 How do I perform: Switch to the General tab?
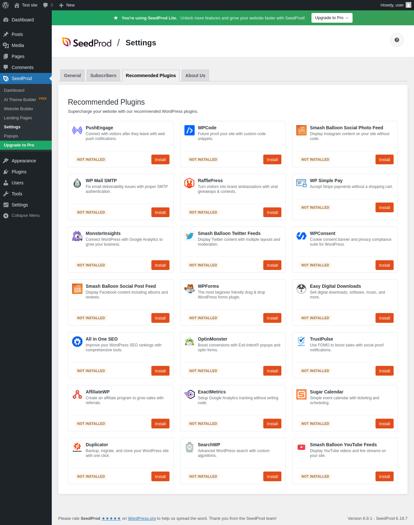click(72, 76)
